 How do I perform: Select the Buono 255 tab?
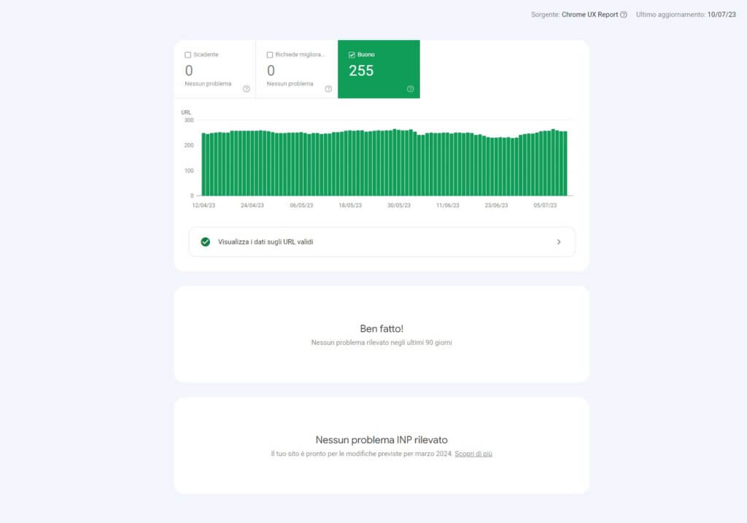(x=379, y=69)
